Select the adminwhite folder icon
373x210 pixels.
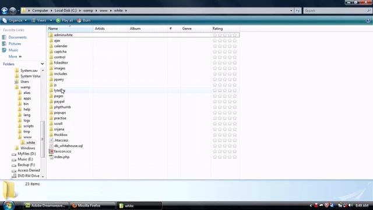51,35
